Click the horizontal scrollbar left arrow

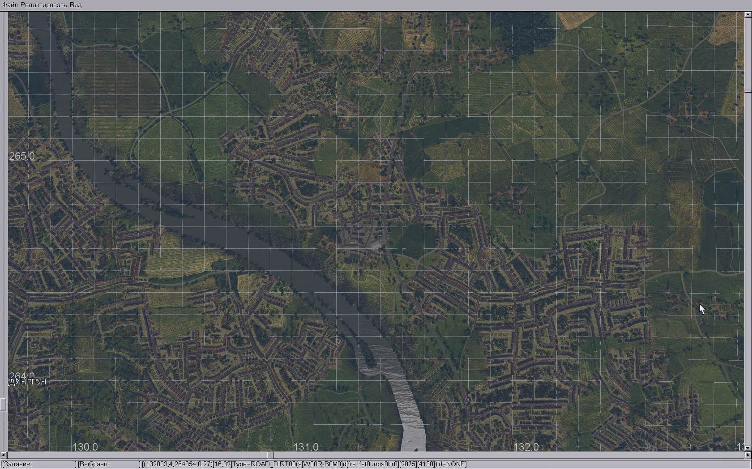point(4,455)
